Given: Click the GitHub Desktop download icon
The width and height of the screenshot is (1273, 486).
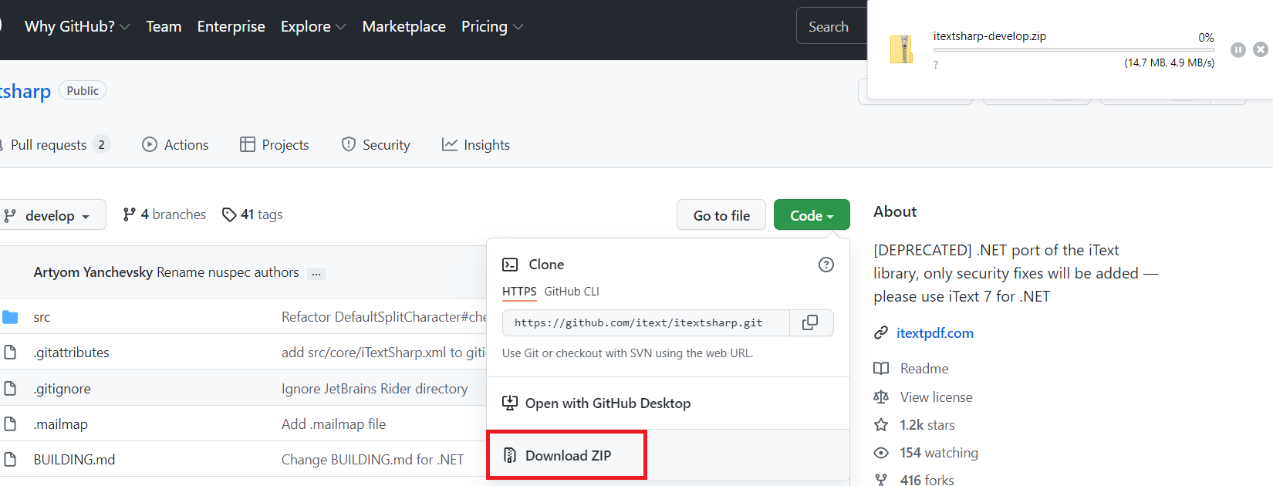Looking at the screenshot, I should coord(510,403).
